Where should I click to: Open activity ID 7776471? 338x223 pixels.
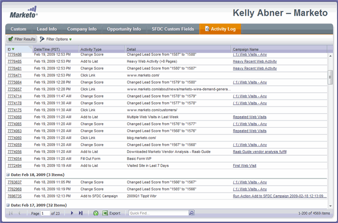tap(15, 75)
